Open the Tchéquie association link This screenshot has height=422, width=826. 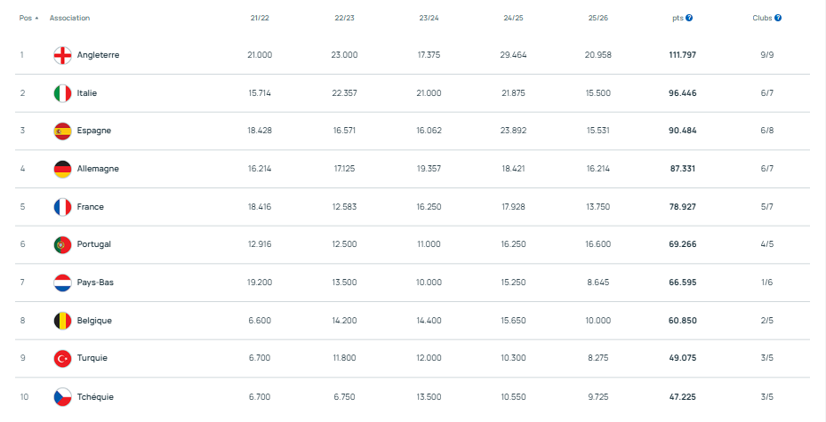[95, 396]
